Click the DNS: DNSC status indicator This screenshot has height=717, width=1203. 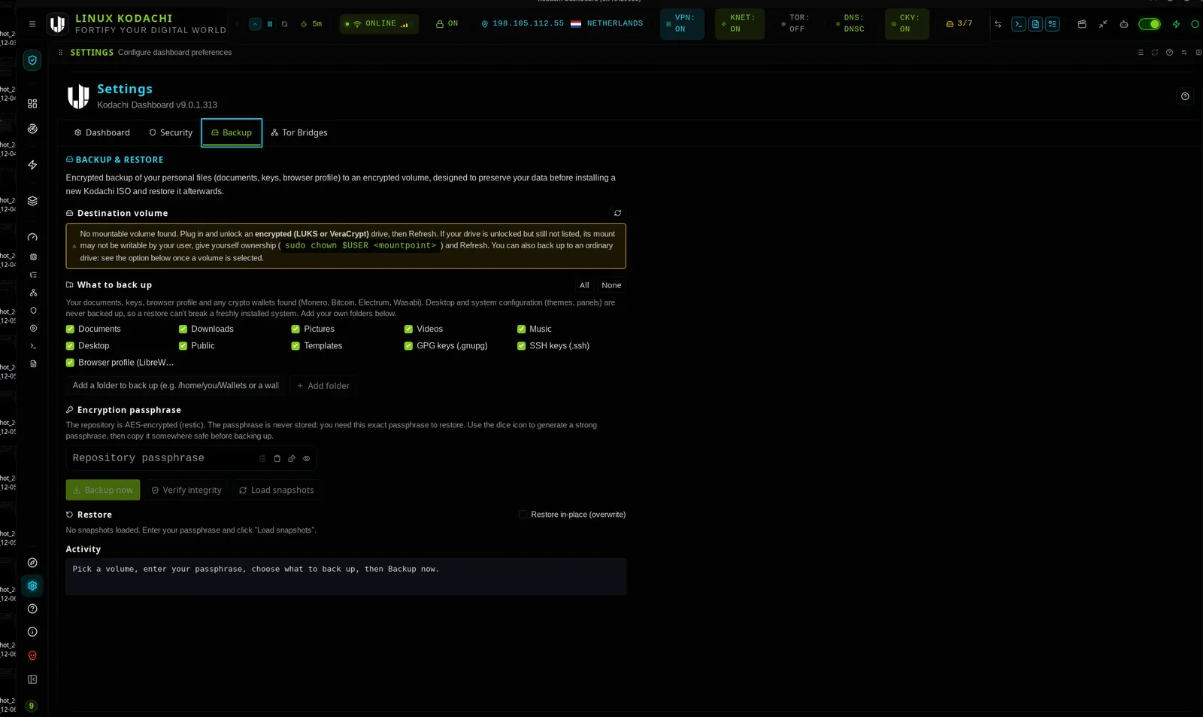851,24
